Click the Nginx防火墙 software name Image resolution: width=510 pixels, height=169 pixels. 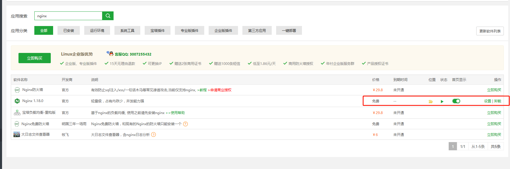click(33, 90)
